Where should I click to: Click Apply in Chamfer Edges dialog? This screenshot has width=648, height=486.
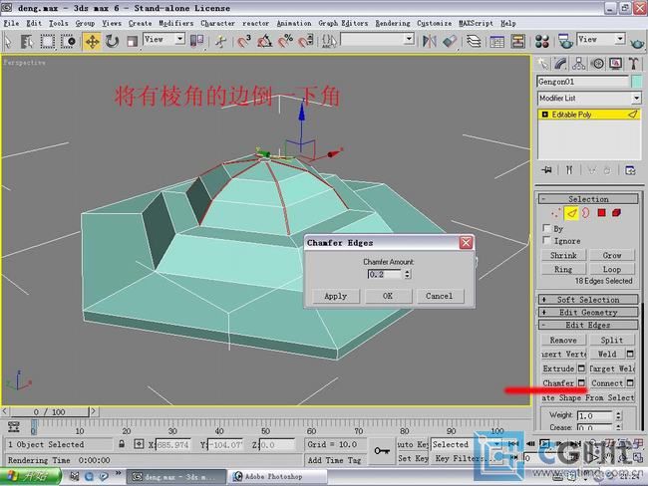click(x=336, y=296)
